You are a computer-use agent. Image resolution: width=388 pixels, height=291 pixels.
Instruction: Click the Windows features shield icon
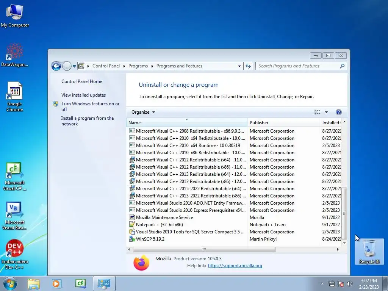pos(56,104)
